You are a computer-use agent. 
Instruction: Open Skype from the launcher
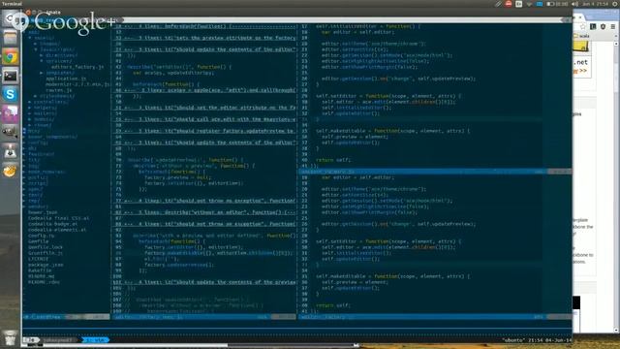click(x=11, y=95)
